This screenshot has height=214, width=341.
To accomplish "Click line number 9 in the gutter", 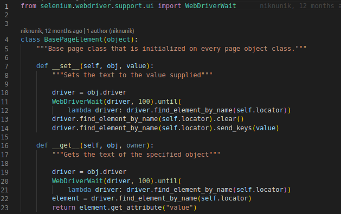I will click(7, 84).
